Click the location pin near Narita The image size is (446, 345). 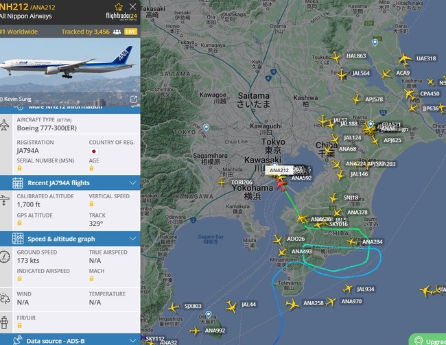pos(371,124)
